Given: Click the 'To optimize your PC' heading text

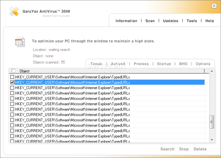Looking at the screenshot, I should pos(93,41).
